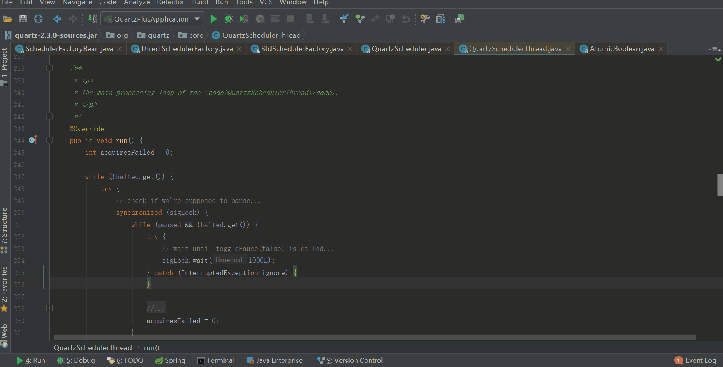Close the SchedulerFactoryBean.java tab
723x367 pixels.
pyautogui.click(x=120, y=49)
